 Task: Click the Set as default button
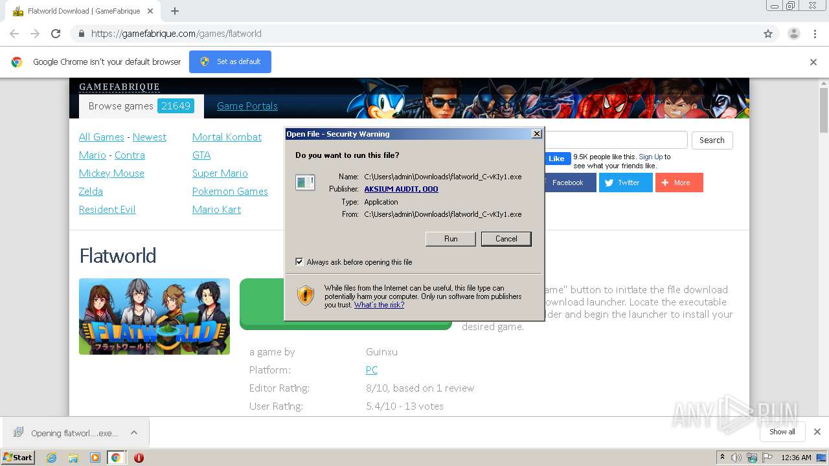pos(230,61)
